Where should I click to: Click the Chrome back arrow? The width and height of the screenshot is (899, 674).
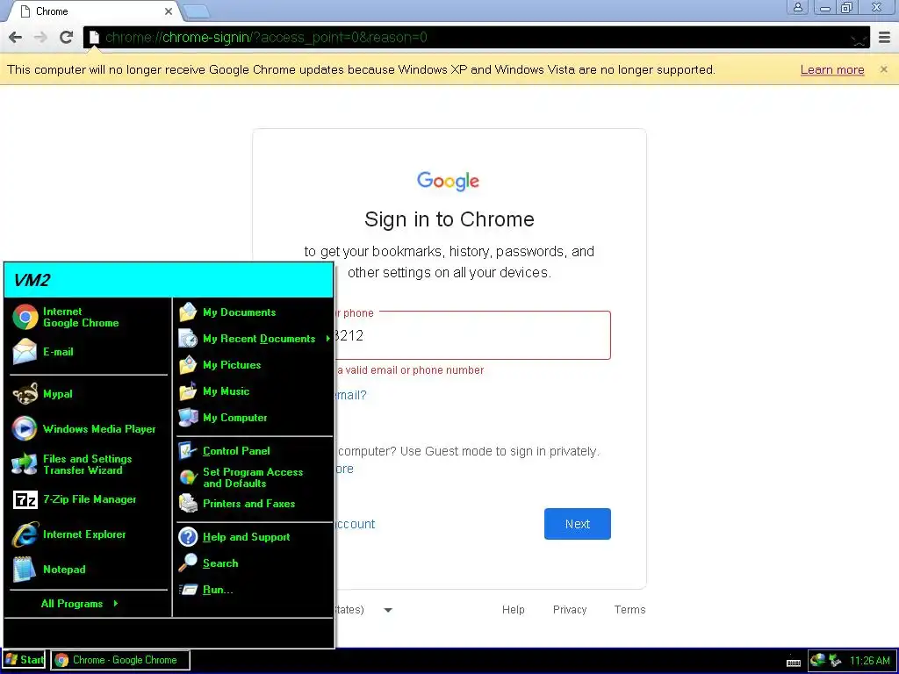coord(16,38)
